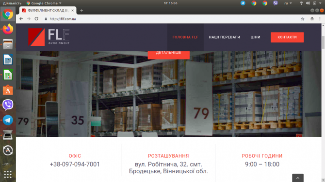The width and height of the screenshot is (325, 182).
Task: Open Telegram from the dock
Action: [x=8, y=120]
